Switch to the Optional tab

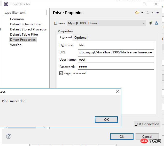81,38
